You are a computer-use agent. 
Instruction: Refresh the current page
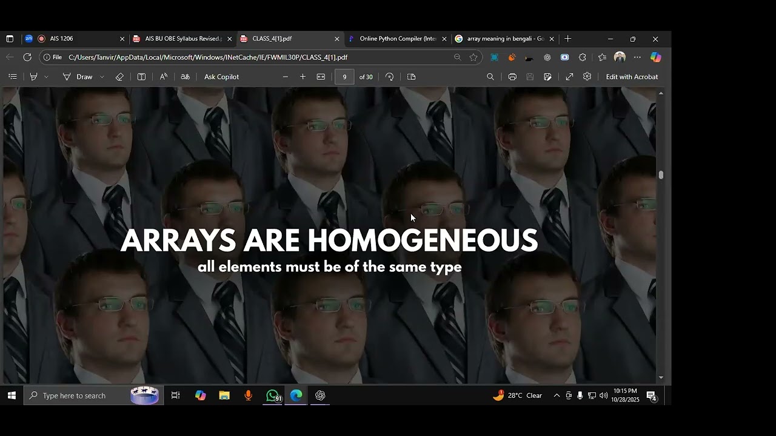tap(27, 57)
